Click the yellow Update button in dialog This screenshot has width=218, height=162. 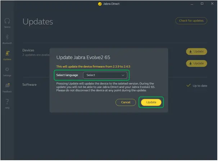[x=151, y=102]
